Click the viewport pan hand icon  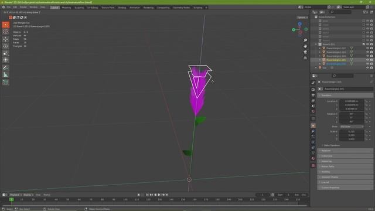[x=305, y=46]
